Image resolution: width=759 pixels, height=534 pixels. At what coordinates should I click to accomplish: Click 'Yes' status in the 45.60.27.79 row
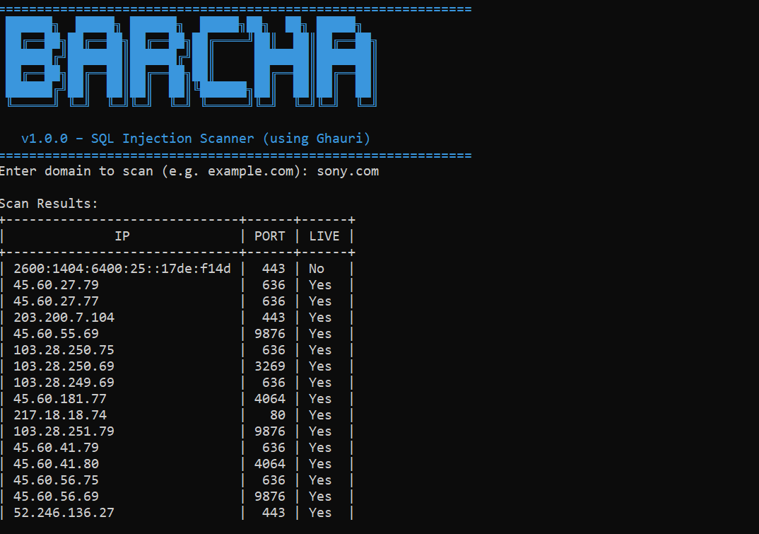(320, 285)
